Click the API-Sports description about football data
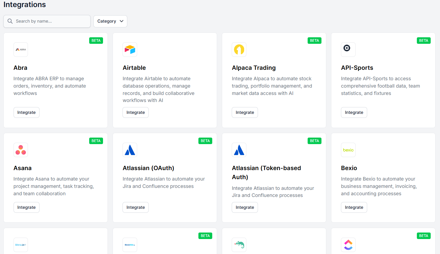The image size is (440, 254). pos(380,86)
